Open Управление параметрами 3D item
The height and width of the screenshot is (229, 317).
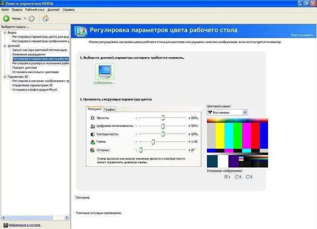33,85
